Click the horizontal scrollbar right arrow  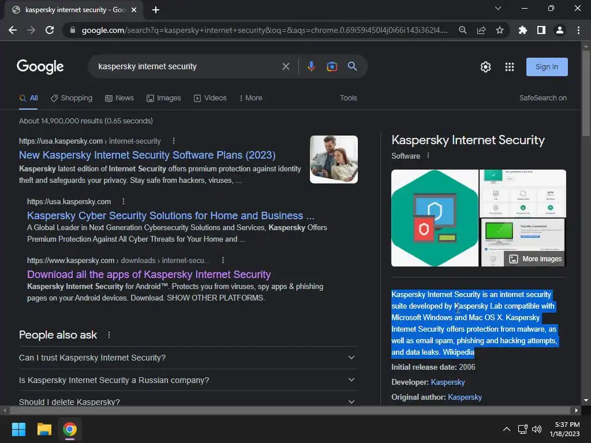(x=577, y=411)
